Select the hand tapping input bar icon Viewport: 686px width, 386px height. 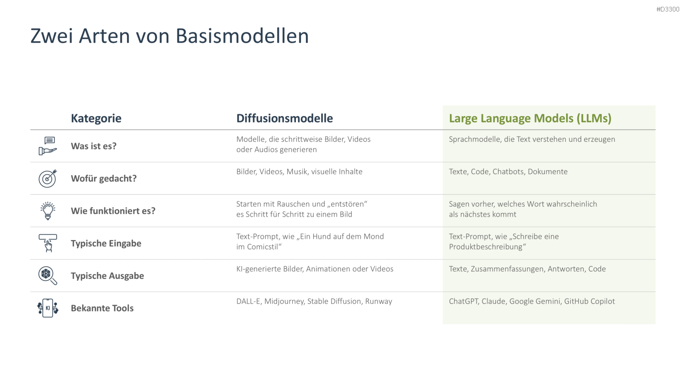[48, 243]
